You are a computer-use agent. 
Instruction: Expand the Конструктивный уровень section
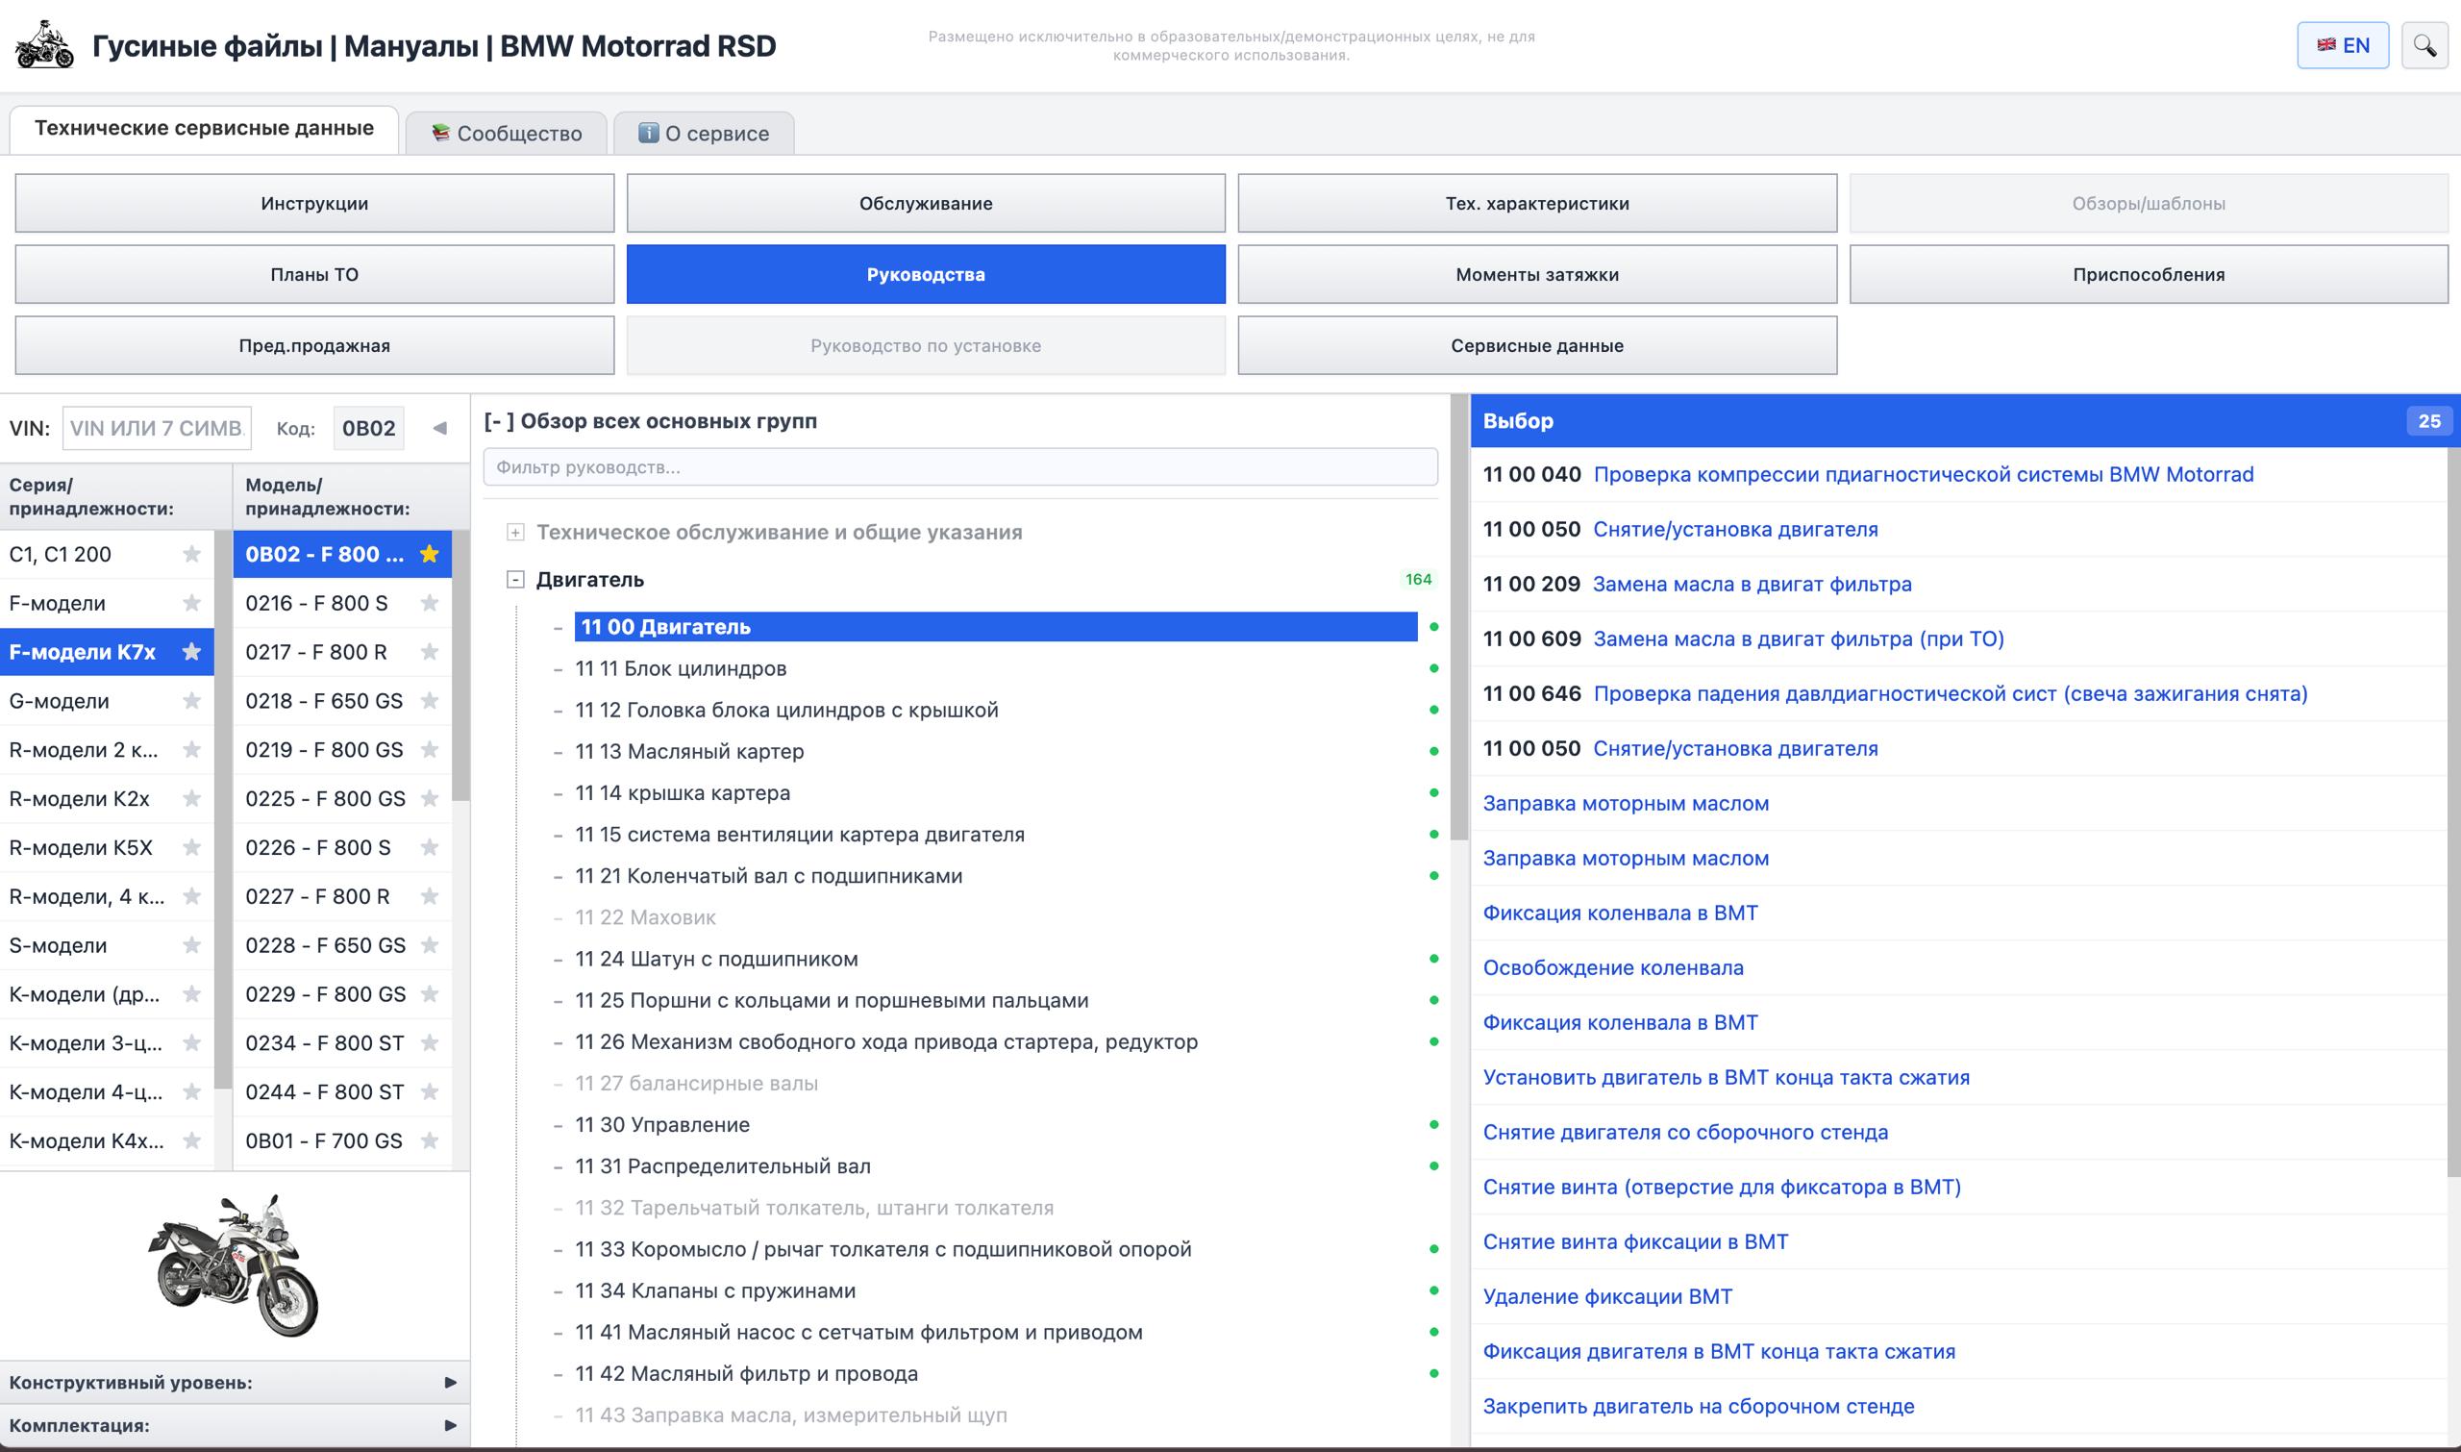point(235,1383)
